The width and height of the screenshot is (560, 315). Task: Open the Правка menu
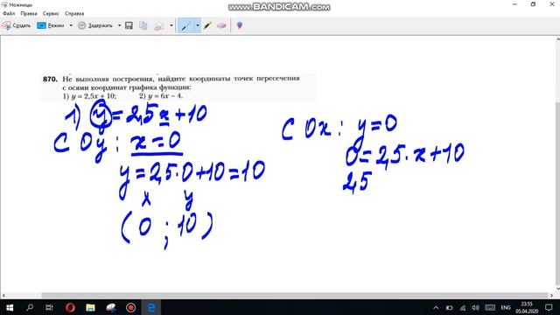pos(29,14)
